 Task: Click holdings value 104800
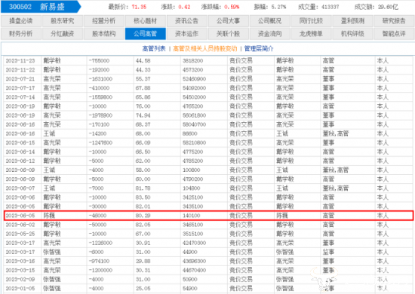pos(192,188)
